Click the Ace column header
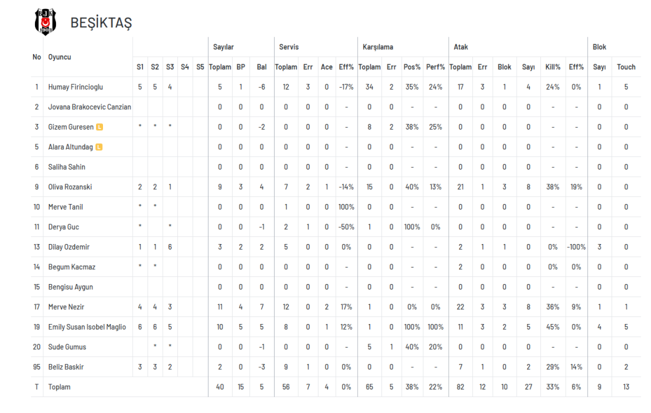This screenshot has height=413, width=651. (326, 67)
